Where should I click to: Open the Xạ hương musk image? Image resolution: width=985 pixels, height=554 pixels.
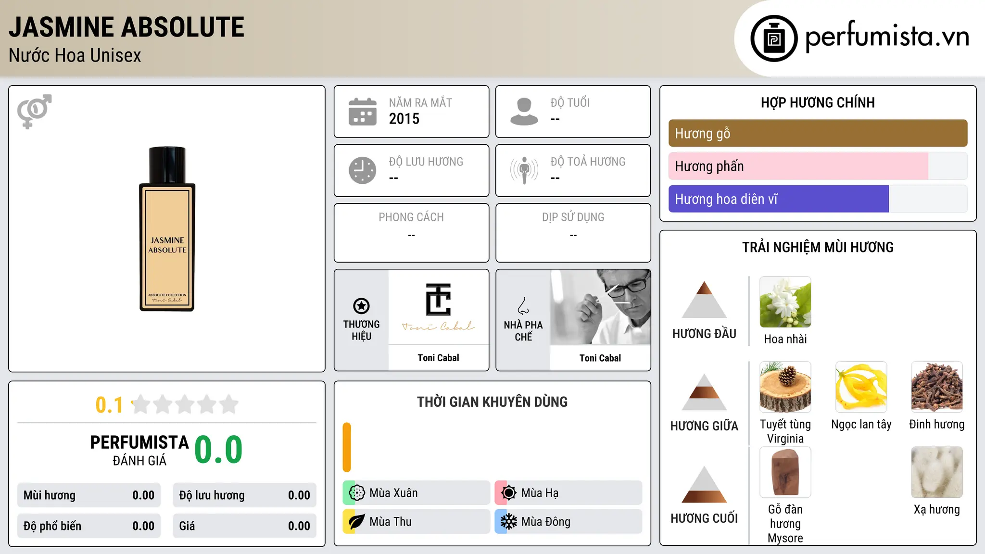[937, 472]
